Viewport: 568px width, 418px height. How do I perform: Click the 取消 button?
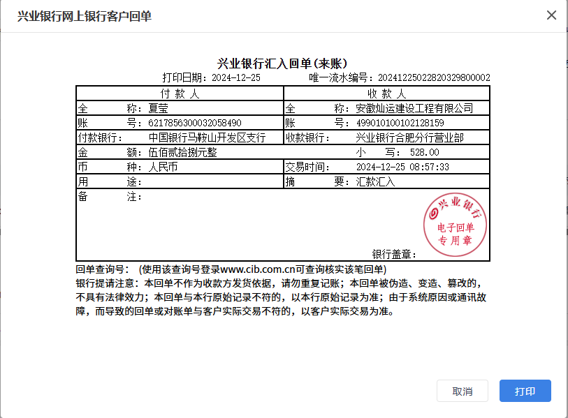[462, 391]
